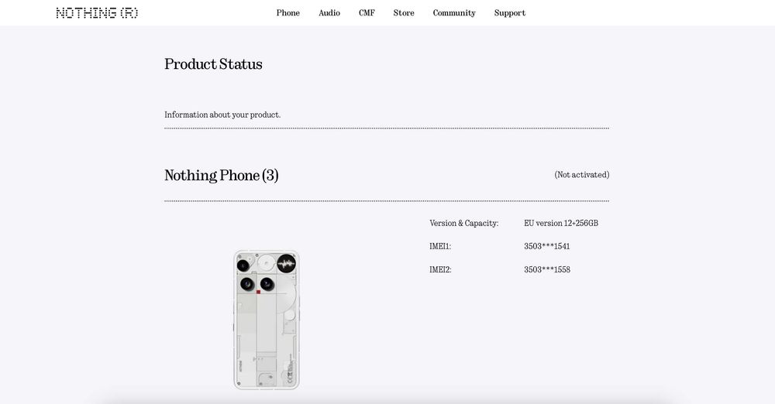Image resolution: width=775 pixels, height=404 pixels.
Task: Open the Support page
Action: (x=510, y=13)
